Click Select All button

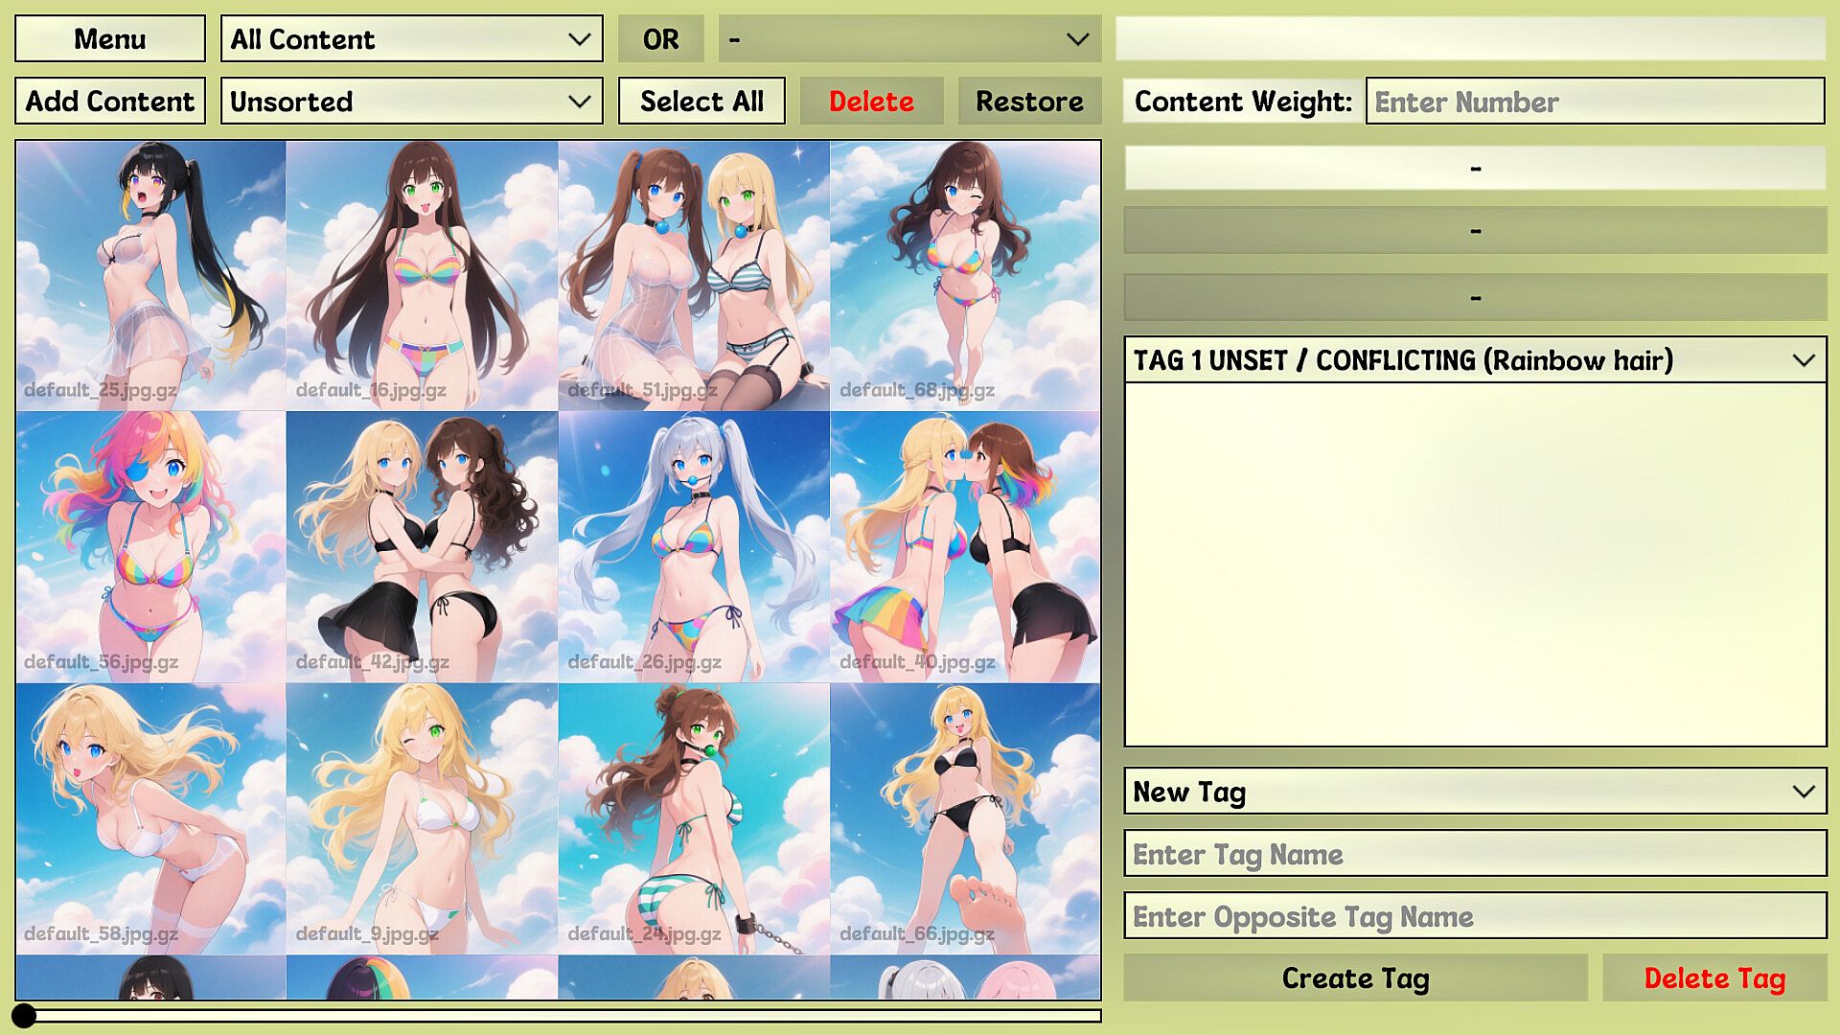coord(701,101)
